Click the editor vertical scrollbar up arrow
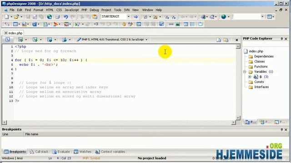This screenshot has width=291, height=163. [x=238, y=46]
